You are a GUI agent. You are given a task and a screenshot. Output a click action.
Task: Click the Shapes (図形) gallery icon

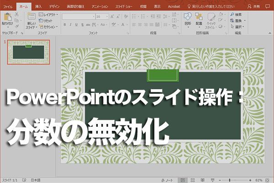coord(188,16)
